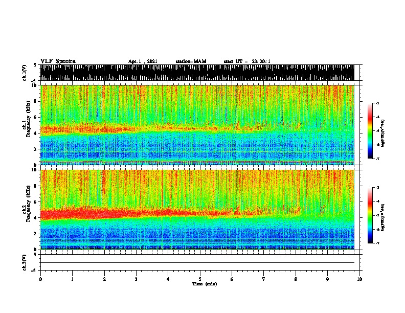Select the "start UT = 23:20: 1" text
The image size is (405, 313).
click(x=246, y=61)
